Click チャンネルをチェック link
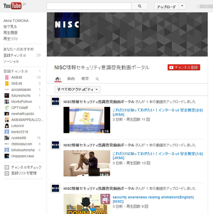Viewport: 213px width, 214px height. click(x=26, y=167)
